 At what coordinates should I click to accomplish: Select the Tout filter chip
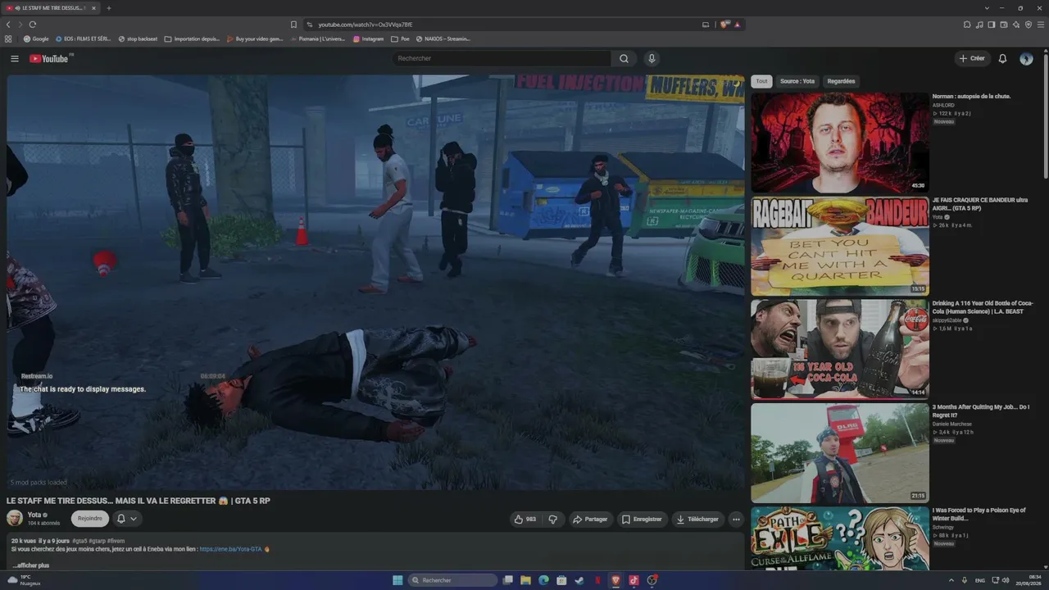pyautogui.click(x=761, y=81)
